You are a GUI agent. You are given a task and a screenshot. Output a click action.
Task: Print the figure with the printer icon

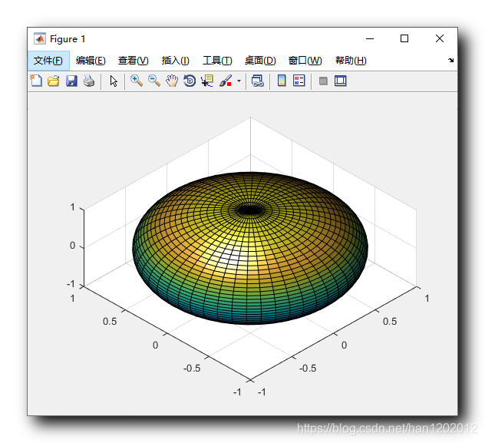[89, 81]
